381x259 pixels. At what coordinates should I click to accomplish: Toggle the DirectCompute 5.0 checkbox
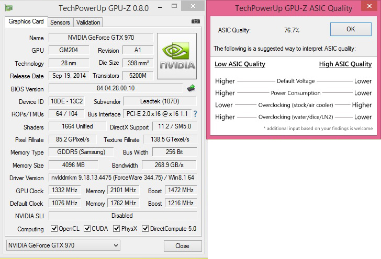[145, 228]
